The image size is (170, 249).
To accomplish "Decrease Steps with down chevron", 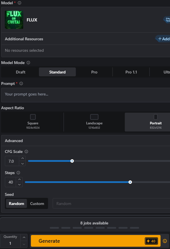I will (19, 184).
